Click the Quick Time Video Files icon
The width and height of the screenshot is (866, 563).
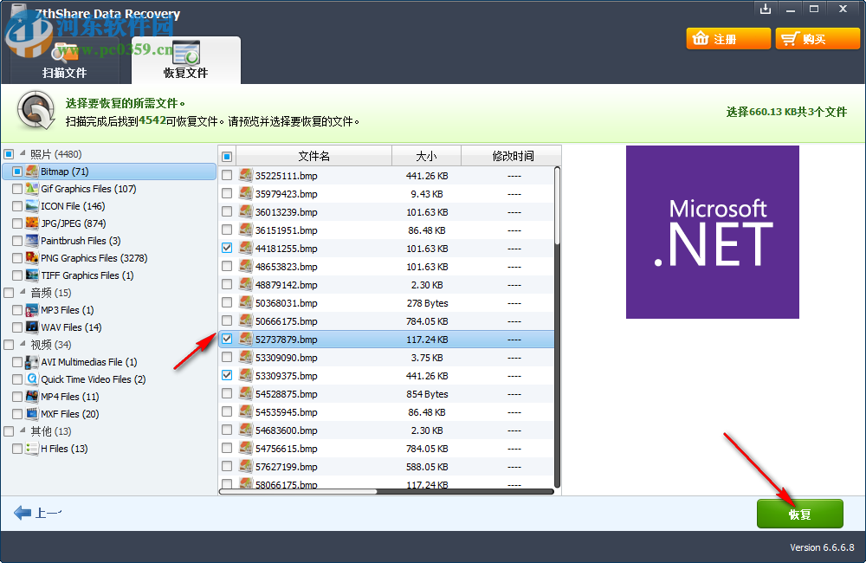[29, 379]
